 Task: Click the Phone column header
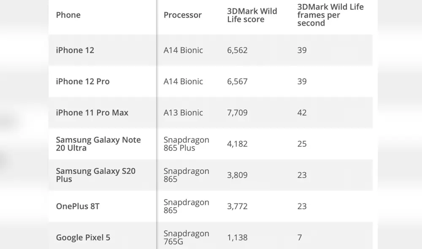point(68,15)
